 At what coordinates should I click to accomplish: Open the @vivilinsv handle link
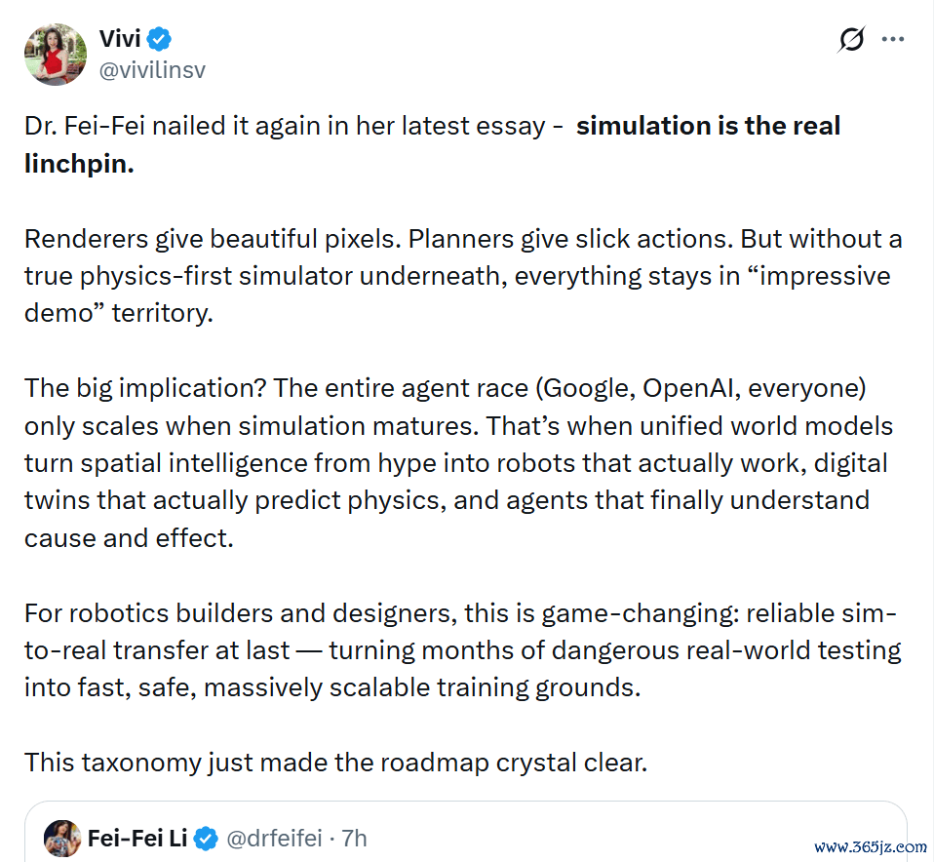pos(152,70)
